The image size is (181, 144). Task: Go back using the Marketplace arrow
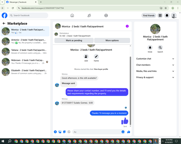tap(4, 23)
